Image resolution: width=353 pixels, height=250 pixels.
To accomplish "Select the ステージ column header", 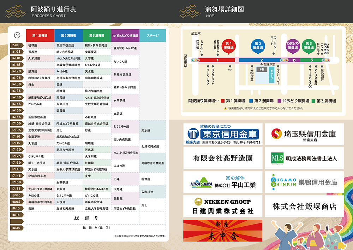I will click(152, 36).
